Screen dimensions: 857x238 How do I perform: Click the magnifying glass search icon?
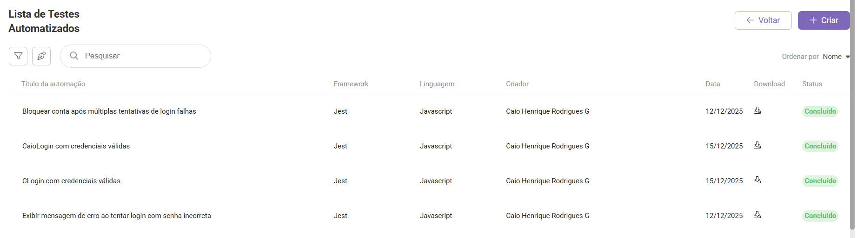(x=74, y=56)
